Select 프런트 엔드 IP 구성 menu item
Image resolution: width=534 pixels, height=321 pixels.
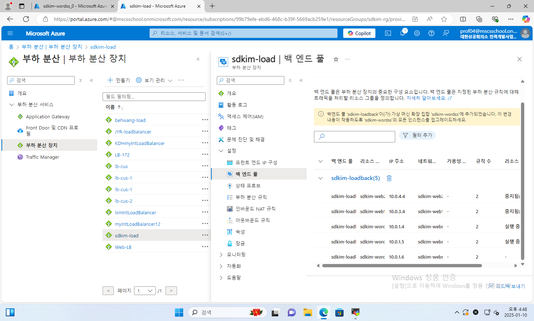tap(256, 163)
